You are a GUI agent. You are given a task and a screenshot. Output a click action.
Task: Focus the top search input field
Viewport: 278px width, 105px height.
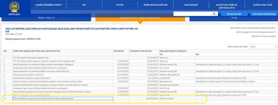(x=192, y=14)
